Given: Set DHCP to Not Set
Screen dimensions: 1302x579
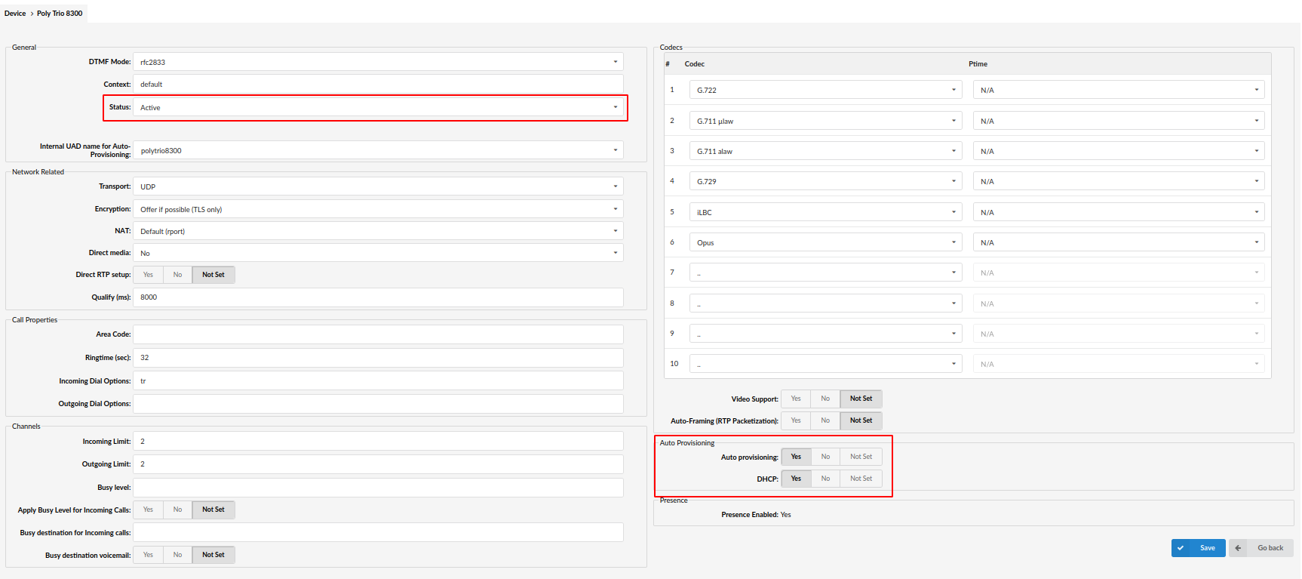Looking at the screenshot, I should [861, 479].
